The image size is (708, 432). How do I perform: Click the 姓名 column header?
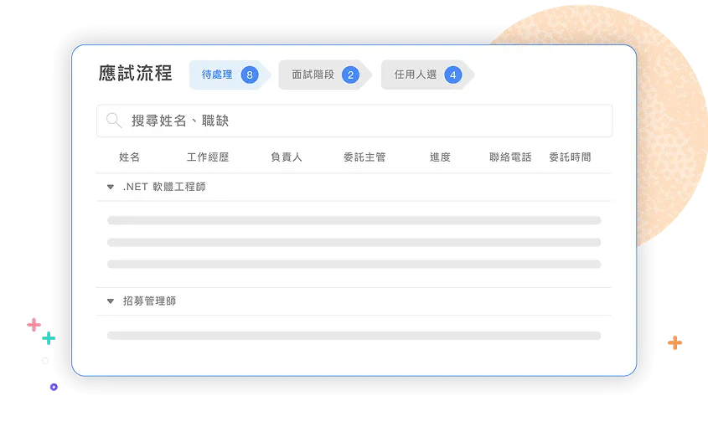pos(130,157)
